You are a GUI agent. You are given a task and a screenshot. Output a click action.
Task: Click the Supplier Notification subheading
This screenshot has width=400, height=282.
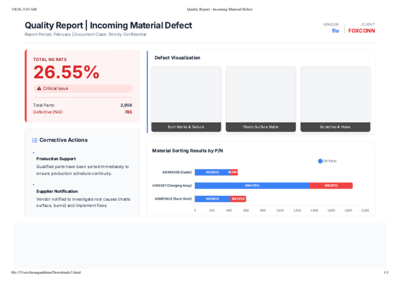point(57,191)
